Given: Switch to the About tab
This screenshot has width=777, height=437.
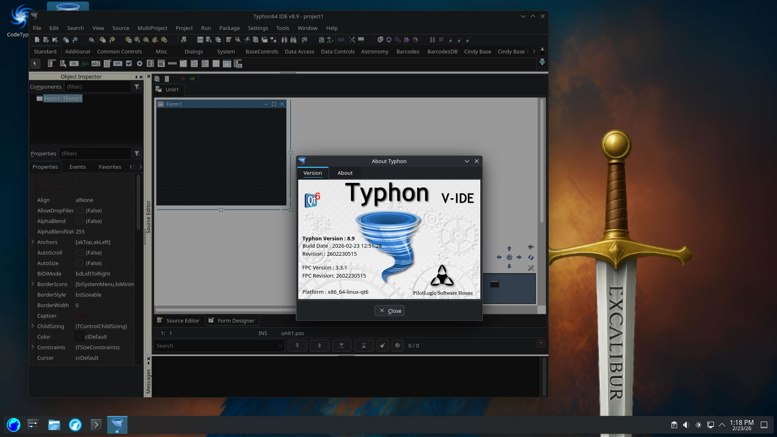Looking at the screenshot, I should (x=345, y=173).
